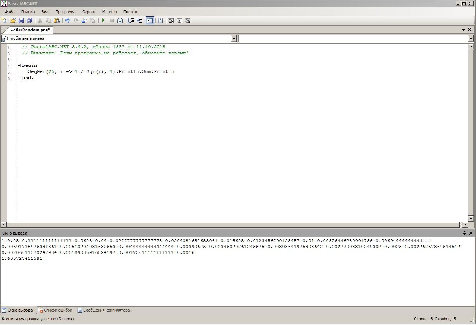Run the program with the green play icon

(x=103, y=21)
